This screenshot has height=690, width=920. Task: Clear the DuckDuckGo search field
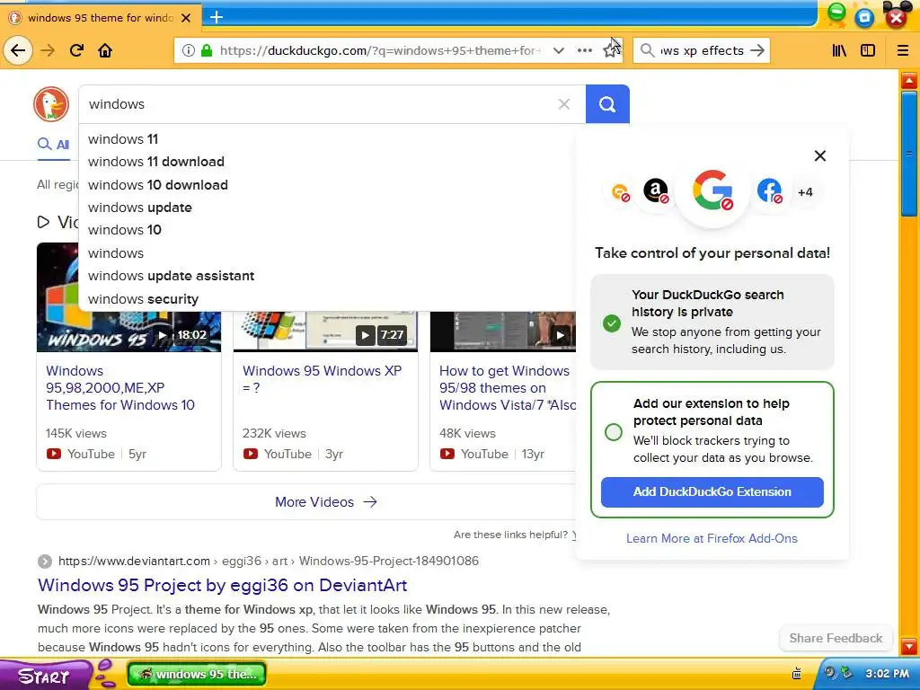click(564, 104)
